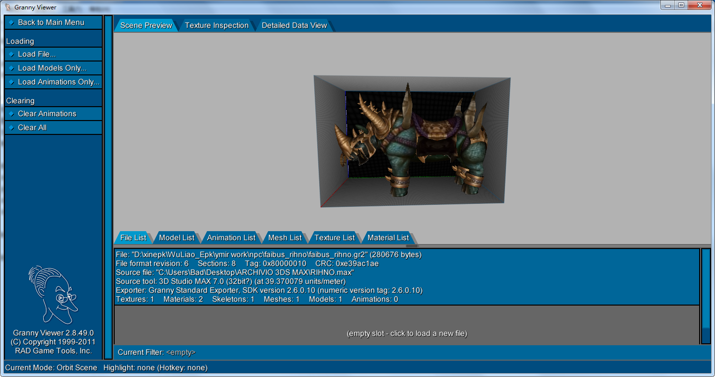Click the sidebar vertical divider bar
Image resolution: width=715 pixels, height=377 pixels.
point(108,187)
